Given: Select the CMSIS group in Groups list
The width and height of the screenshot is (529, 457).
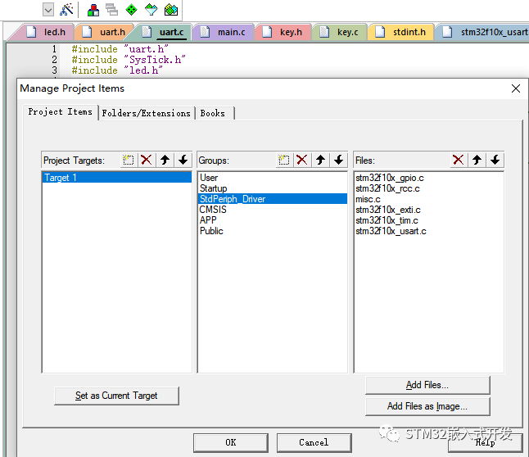Looking at the screenshot, I should pyautogui.click(x=212, y=210).
